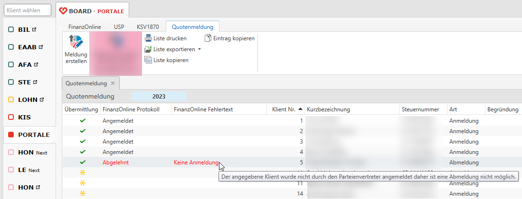Switch to the FinanzOnline tab
522x199 pixels.
85,27
